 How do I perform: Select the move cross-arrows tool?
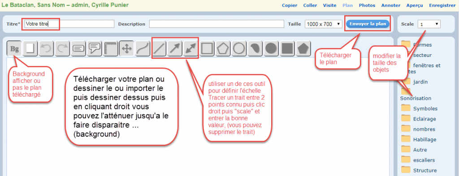pos(126,48)
